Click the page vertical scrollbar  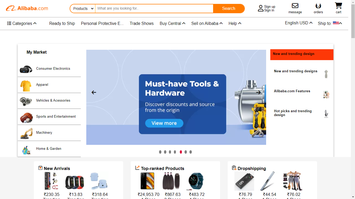point(353,99)
